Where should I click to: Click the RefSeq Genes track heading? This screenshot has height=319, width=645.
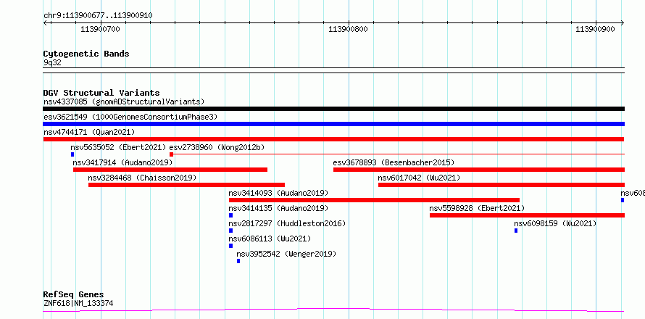(x=73, y=295)
